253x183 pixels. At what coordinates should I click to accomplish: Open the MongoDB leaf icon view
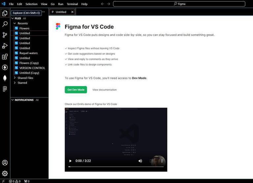point(5,78)
